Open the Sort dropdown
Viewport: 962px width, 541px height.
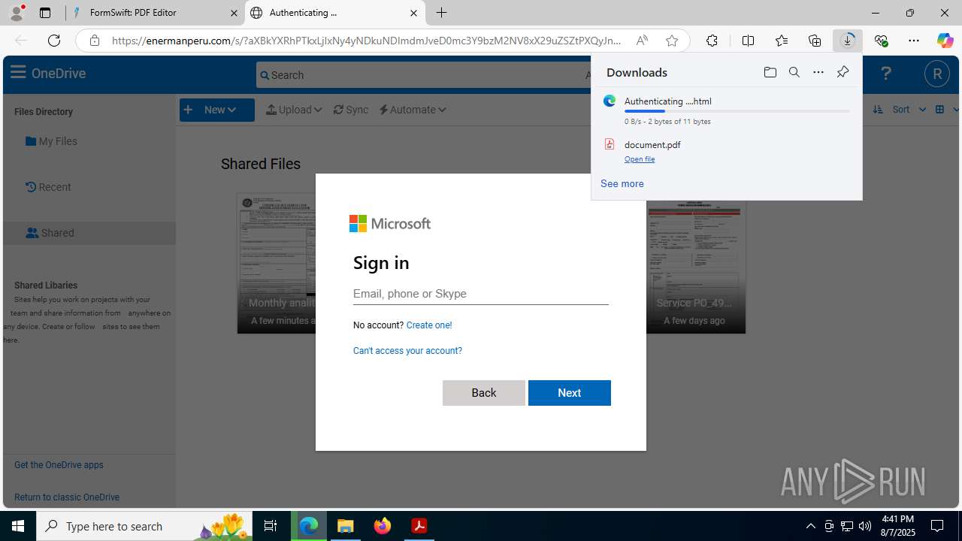tap(900, 110)
